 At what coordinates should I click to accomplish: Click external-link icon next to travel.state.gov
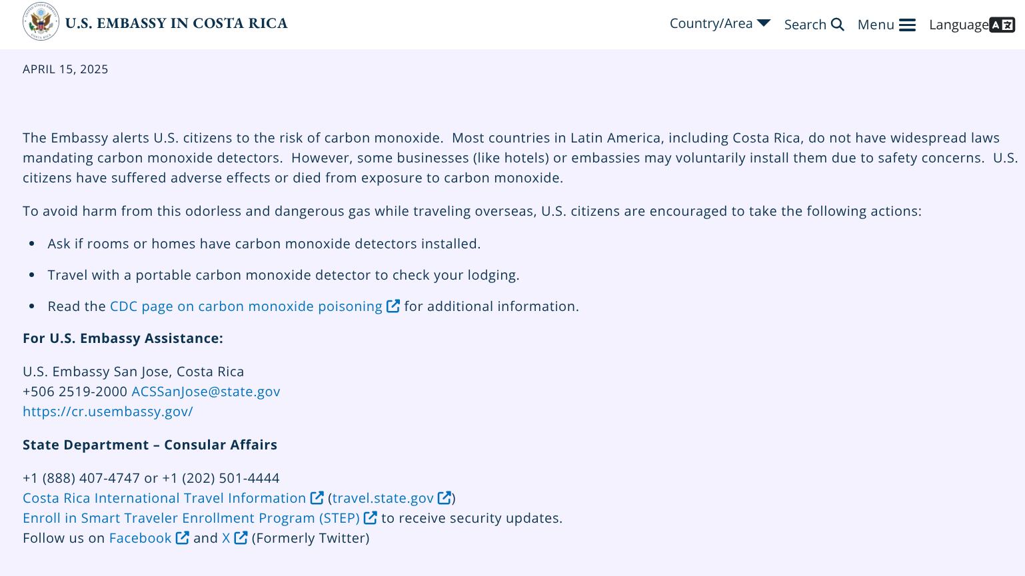(x=445, y=498)
